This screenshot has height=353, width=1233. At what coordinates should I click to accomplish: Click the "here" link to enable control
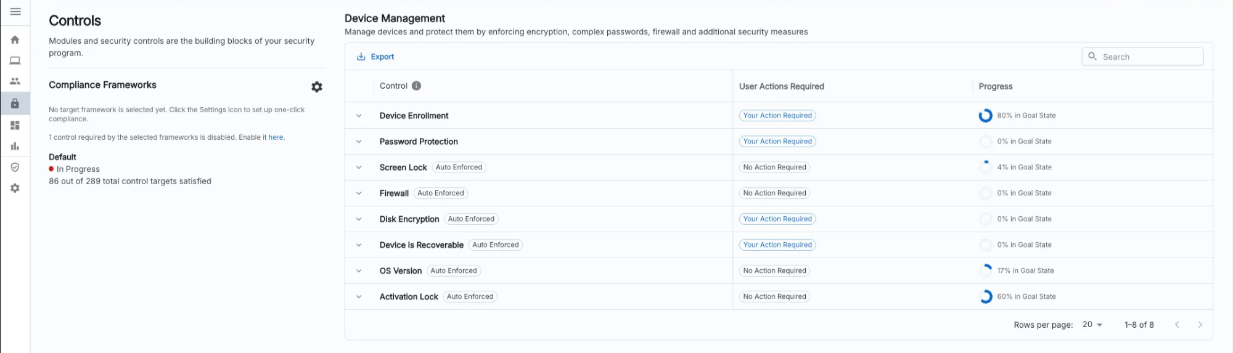[x=276, y=137]
